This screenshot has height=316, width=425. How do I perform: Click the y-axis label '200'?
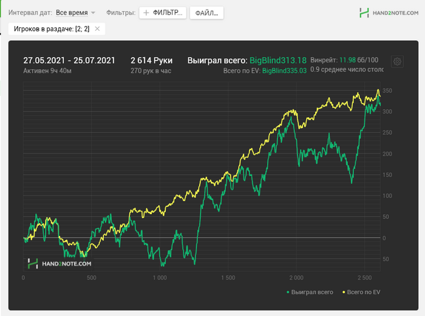(387, 154)
